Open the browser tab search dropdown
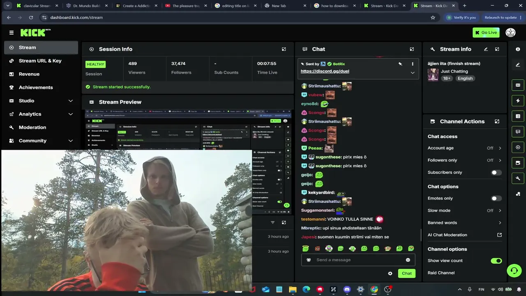526x296 pixels. [8, 6]
